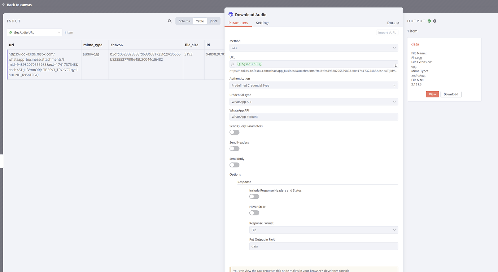The width and height of the screenshot is (498, 272).
Task: Click the input panel search icon
Action: pos(170,21)
